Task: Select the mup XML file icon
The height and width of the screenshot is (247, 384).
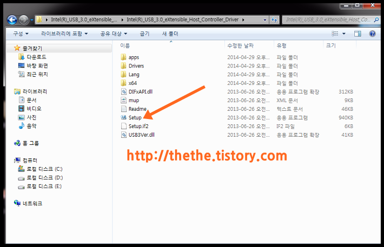Action: coord(123,100)
